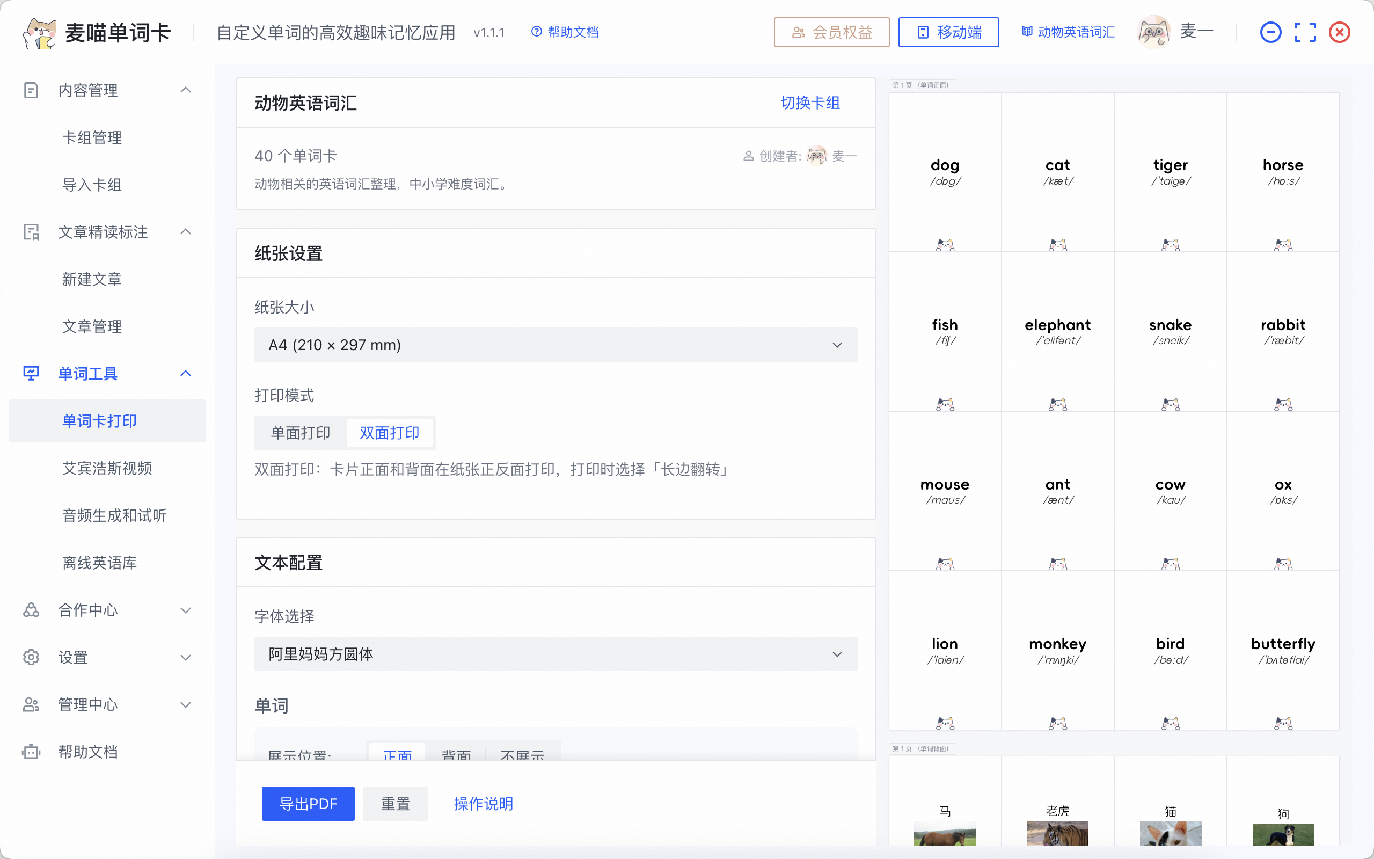The height and width of the screenshot is (859, 1374).
Task: Open 卡组管理 in the sidebar
Action: (x=91, y=137)
